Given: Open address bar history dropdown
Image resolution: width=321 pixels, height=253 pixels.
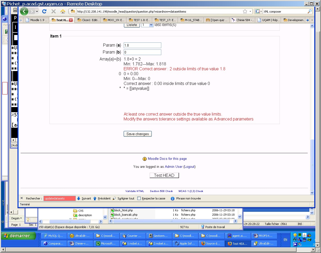Looking at the screenshot, I should (x=250, y=11).
